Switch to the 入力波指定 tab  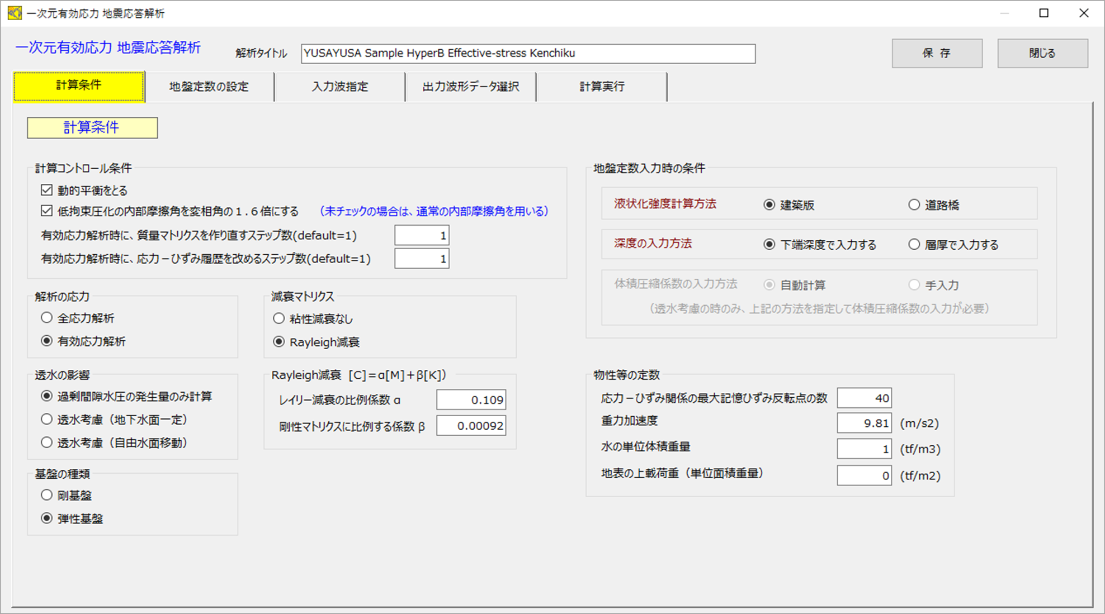coord(340,87)
